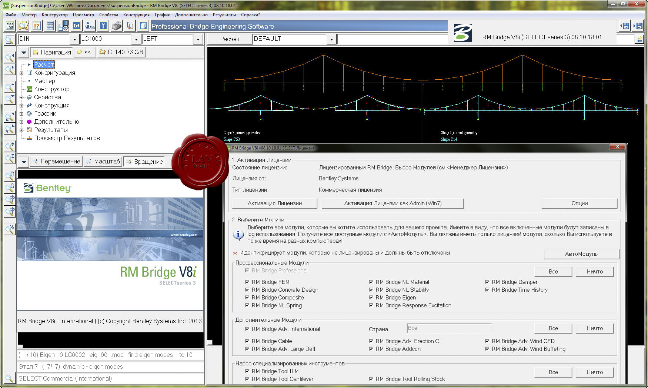This screenshot has height=388, width=648.
Task: Click the stacked pages copy icon
Action: pos(143,26)
